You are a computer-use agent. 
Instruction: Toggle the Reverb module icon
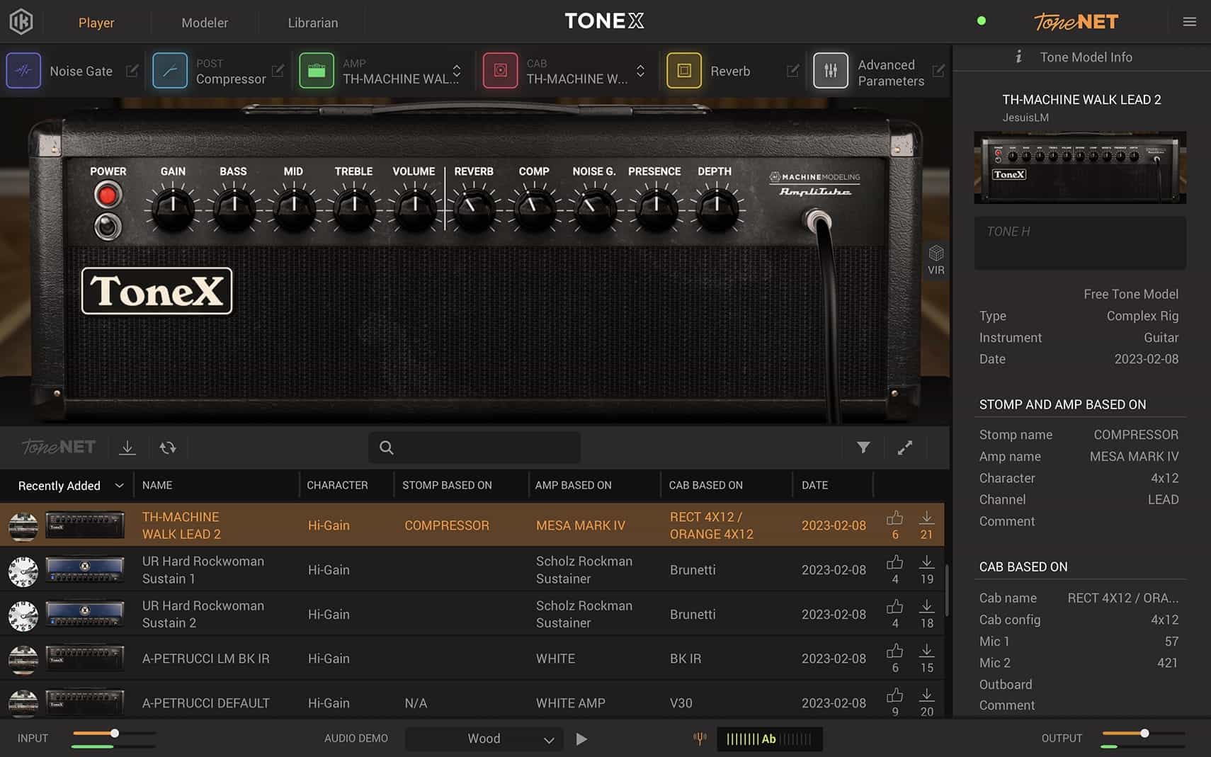click(684, 71)
